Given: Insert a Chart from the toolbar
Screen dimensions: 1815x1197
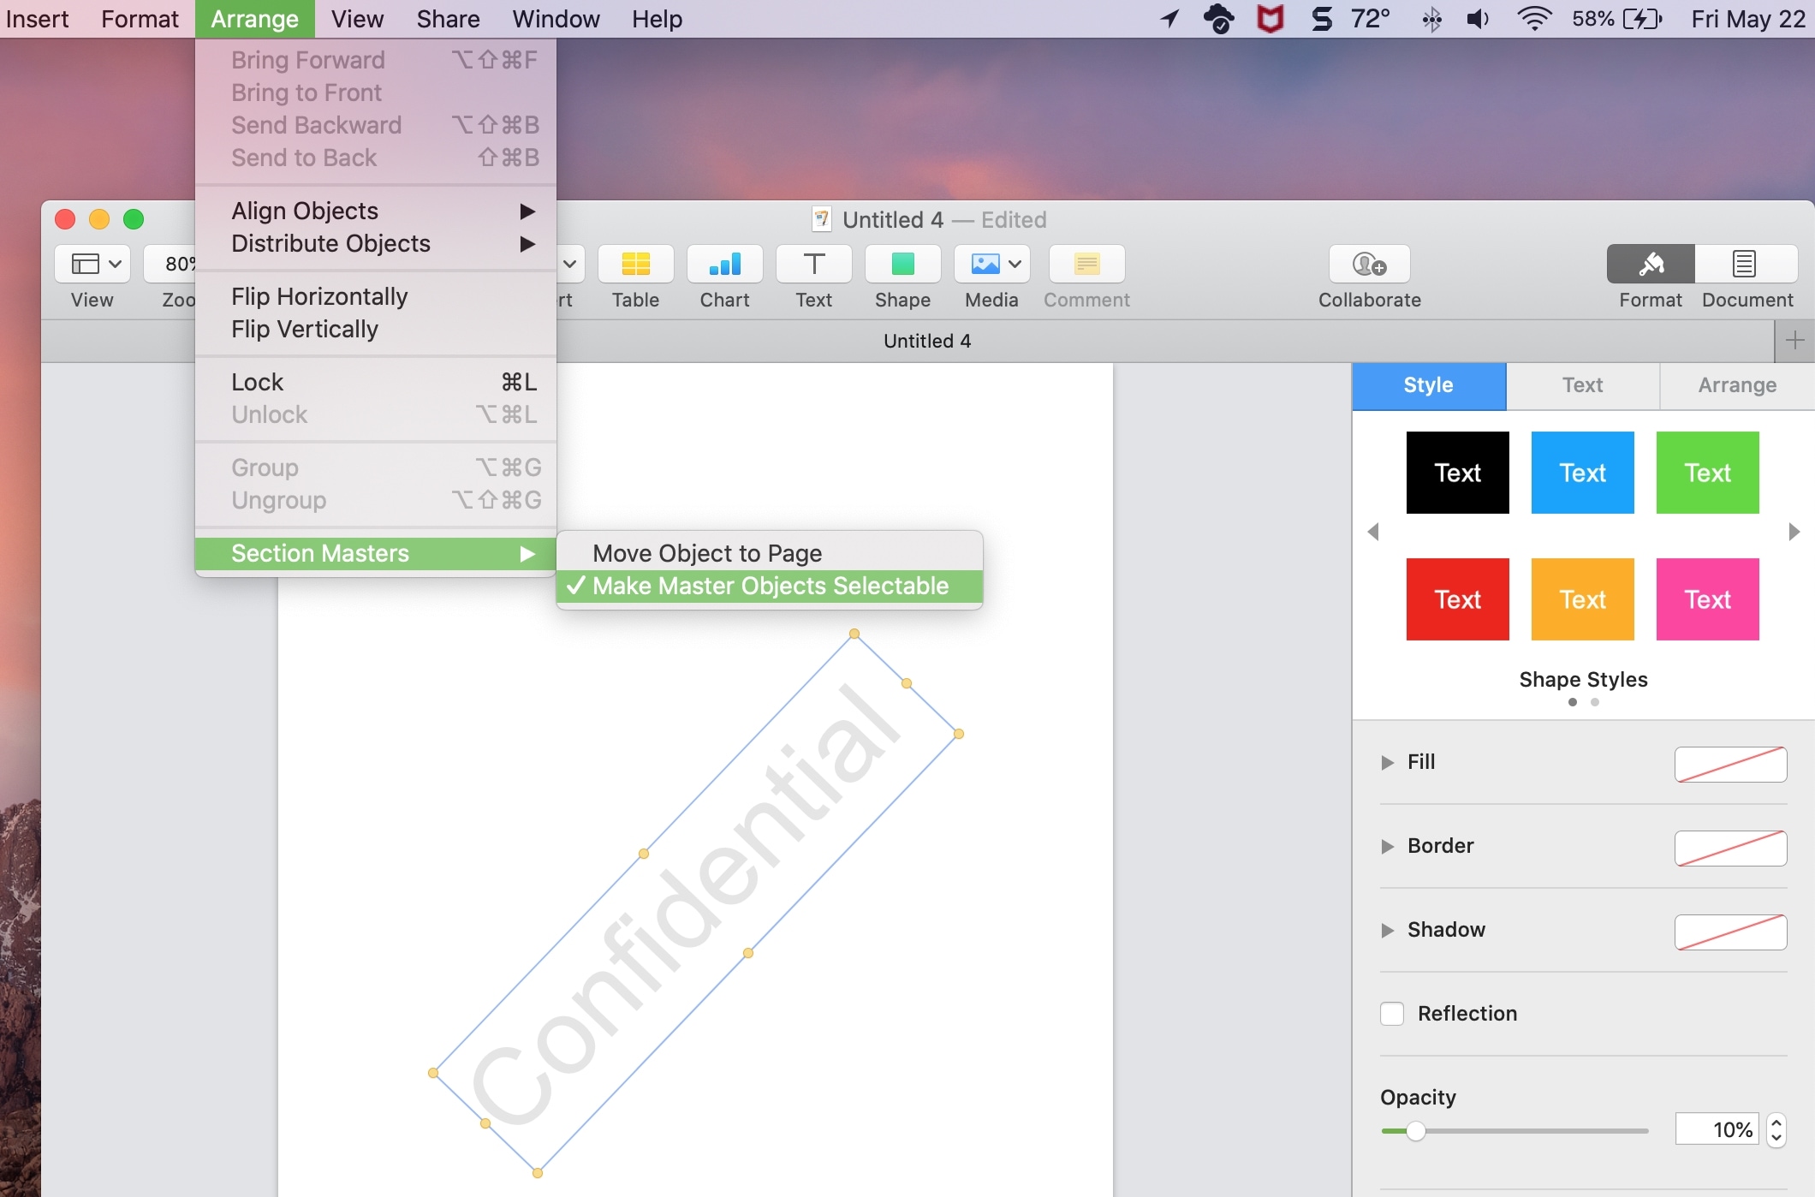Looking at the screenshot, I should point(724,264).
